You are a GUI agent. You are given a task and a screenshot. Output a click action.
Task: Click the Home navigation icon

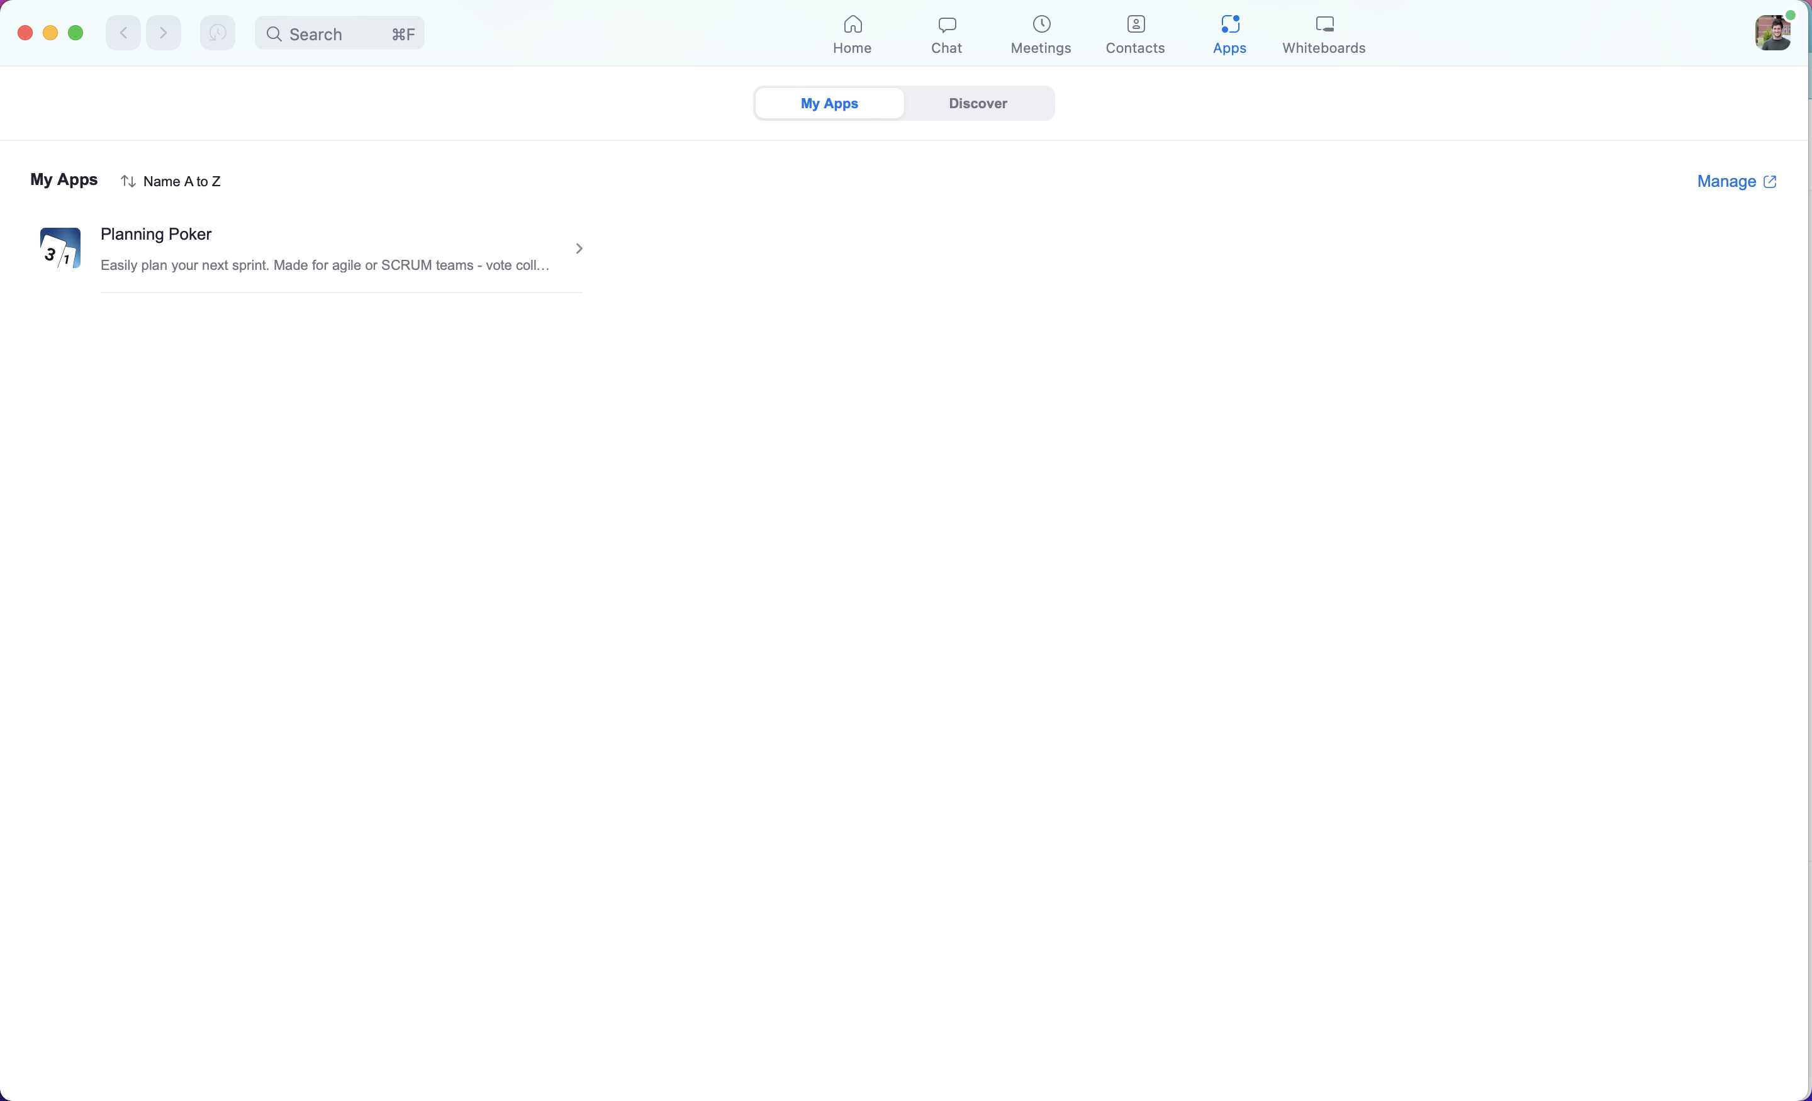(x=852, y=23)
